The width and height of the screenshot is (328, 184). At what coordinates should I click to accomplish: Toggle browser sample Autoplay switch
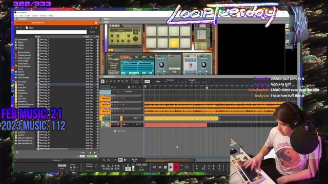click(82, 156)
